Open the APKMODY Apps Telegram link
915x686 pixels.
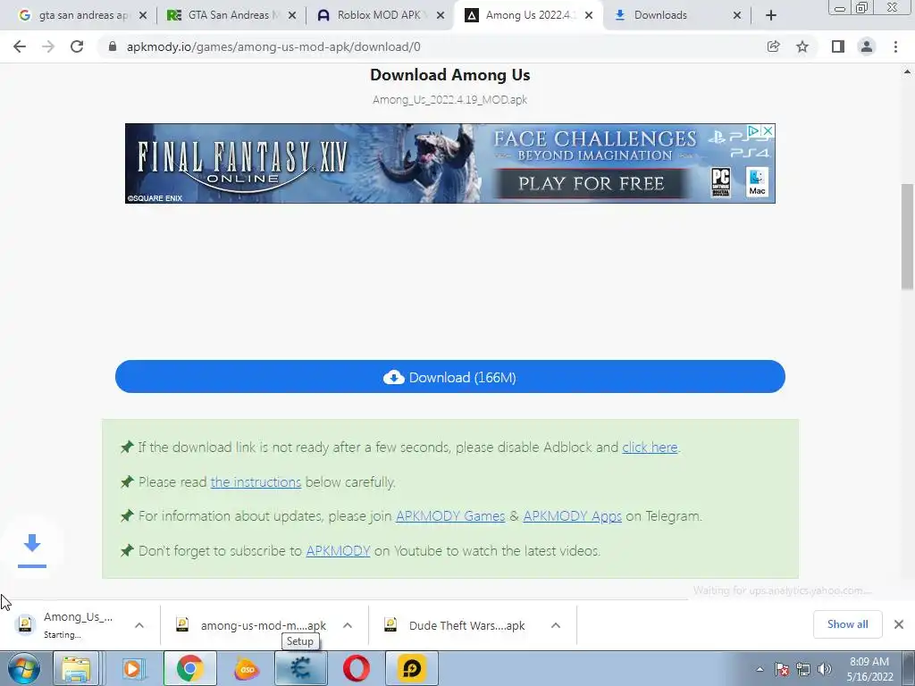[572, 516]
